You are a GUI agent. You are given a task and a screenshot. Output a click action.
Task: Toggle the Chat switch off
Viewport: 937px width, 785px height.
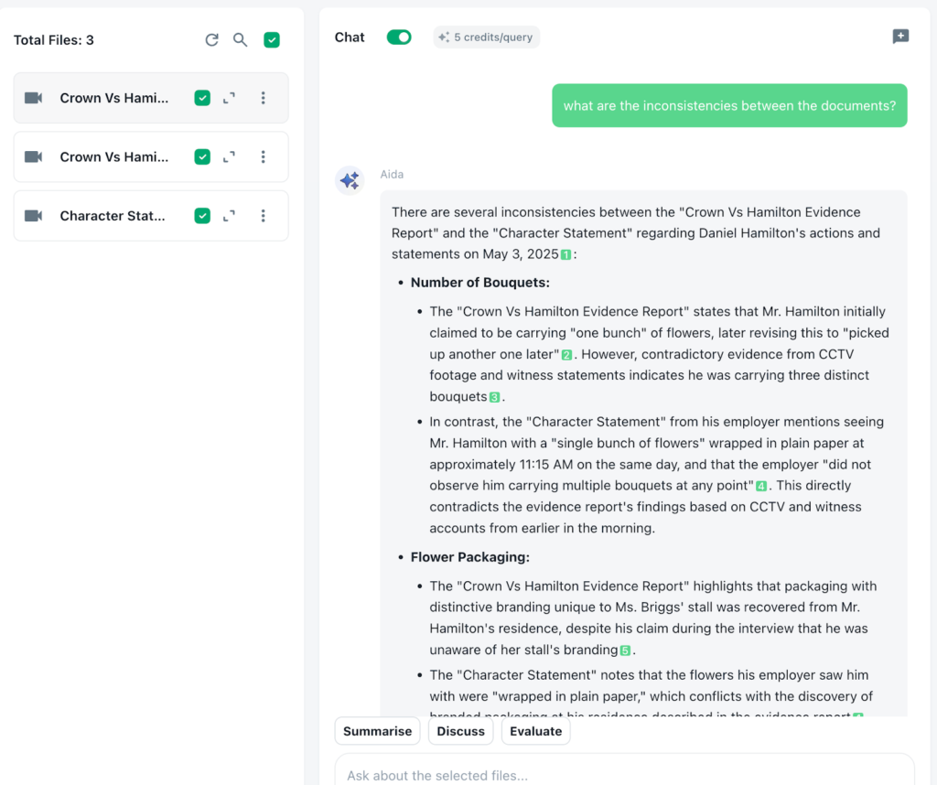[399, 38]
